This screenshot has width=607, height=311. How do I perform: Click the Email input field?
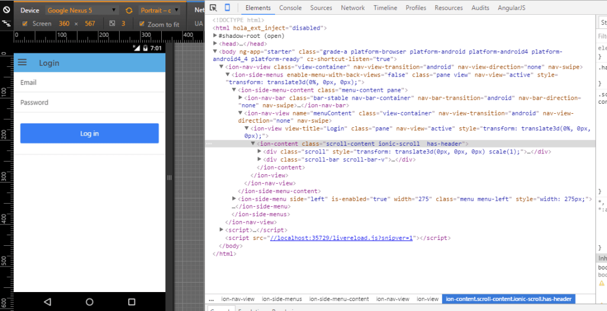click(90, 82)
